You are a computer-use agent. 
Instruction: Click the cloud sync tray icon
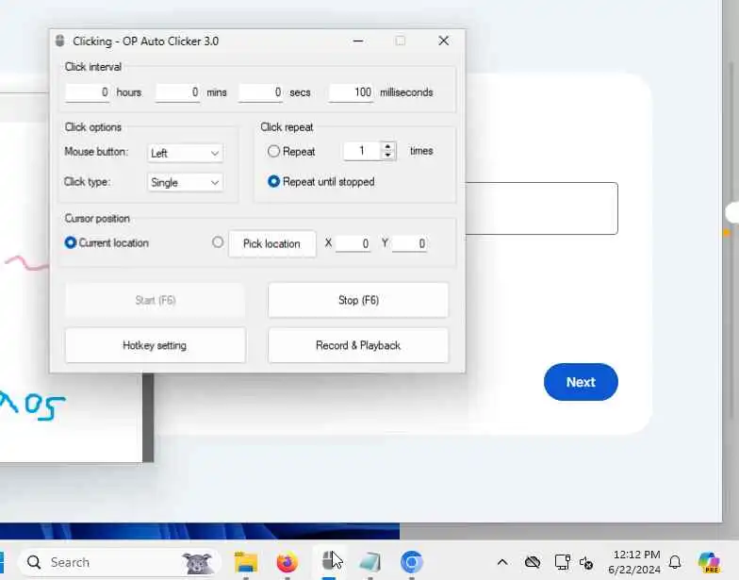pyautogui.click(x=533, y=562)
